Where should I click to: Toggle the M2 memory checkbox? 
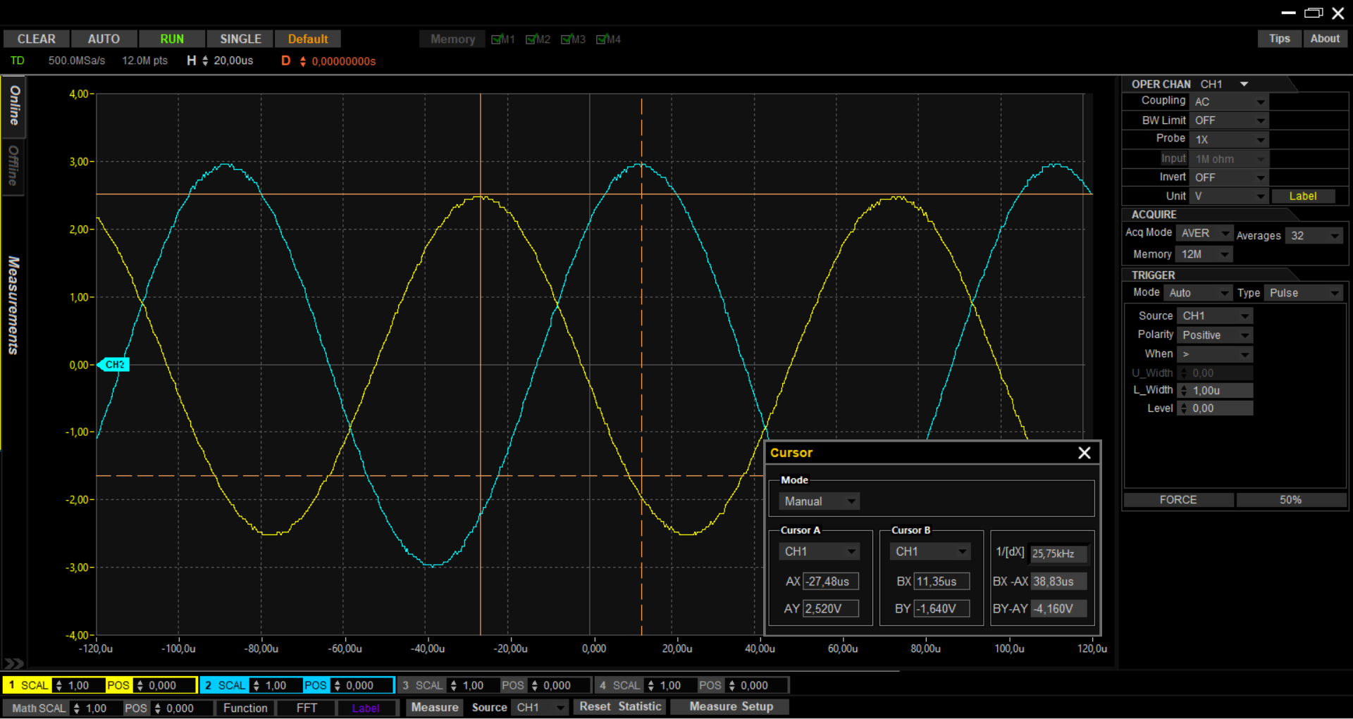point(531,39)
